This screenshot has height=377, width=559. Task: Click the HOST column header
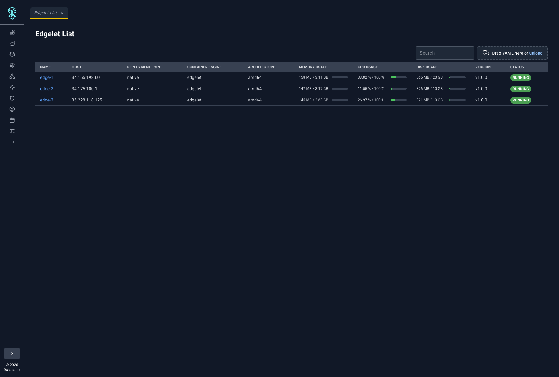(77, 67)
